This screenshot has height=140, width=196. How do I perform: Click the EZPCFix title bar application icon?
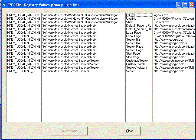[4, 5]
